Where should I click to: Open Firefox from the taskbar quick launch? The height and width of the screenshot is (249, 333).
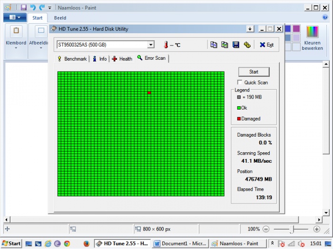(86, 244)
